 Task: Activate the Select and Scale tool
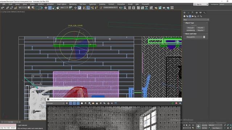click(54, 8)
